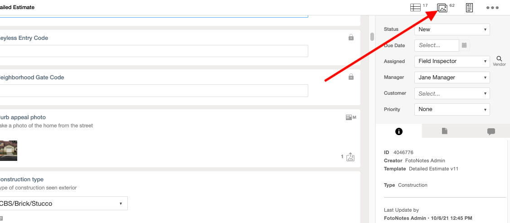This screenshot has width=510, height=223.
Task: Open the Due Date calendar picker icon
Action: point(465,45)
